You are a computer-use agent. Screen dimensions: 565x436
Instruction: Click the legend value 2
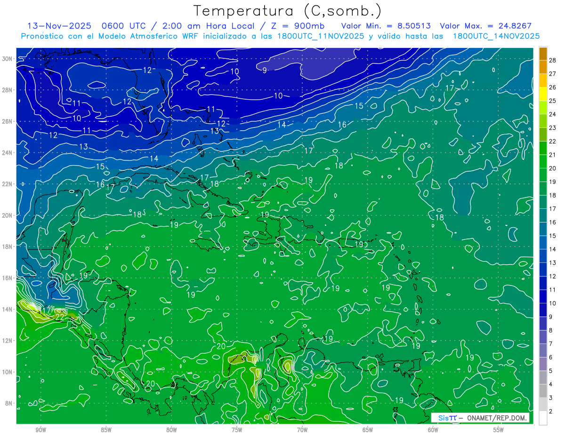coord(551,412)
